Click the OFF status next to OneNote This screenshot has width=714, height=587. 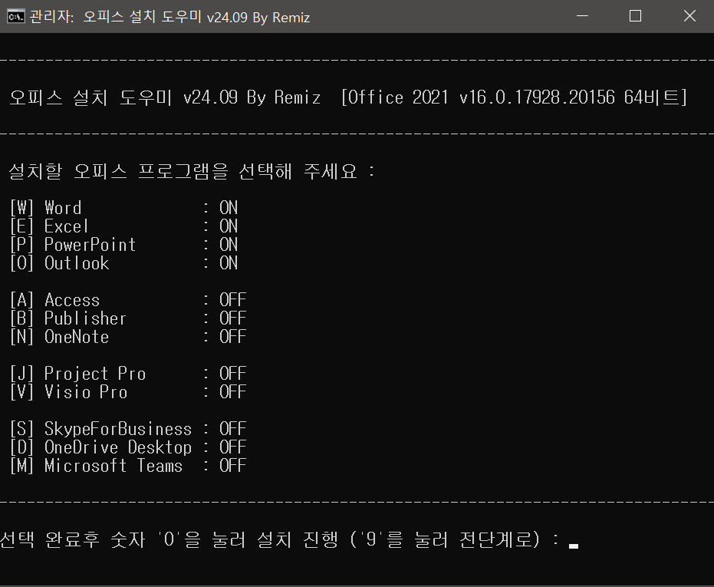[x=232, y=337]
